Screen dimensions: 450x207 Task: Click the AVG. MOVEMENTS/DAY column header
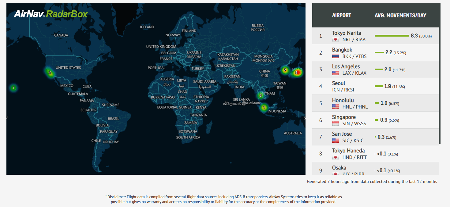(x=400, y=15)
